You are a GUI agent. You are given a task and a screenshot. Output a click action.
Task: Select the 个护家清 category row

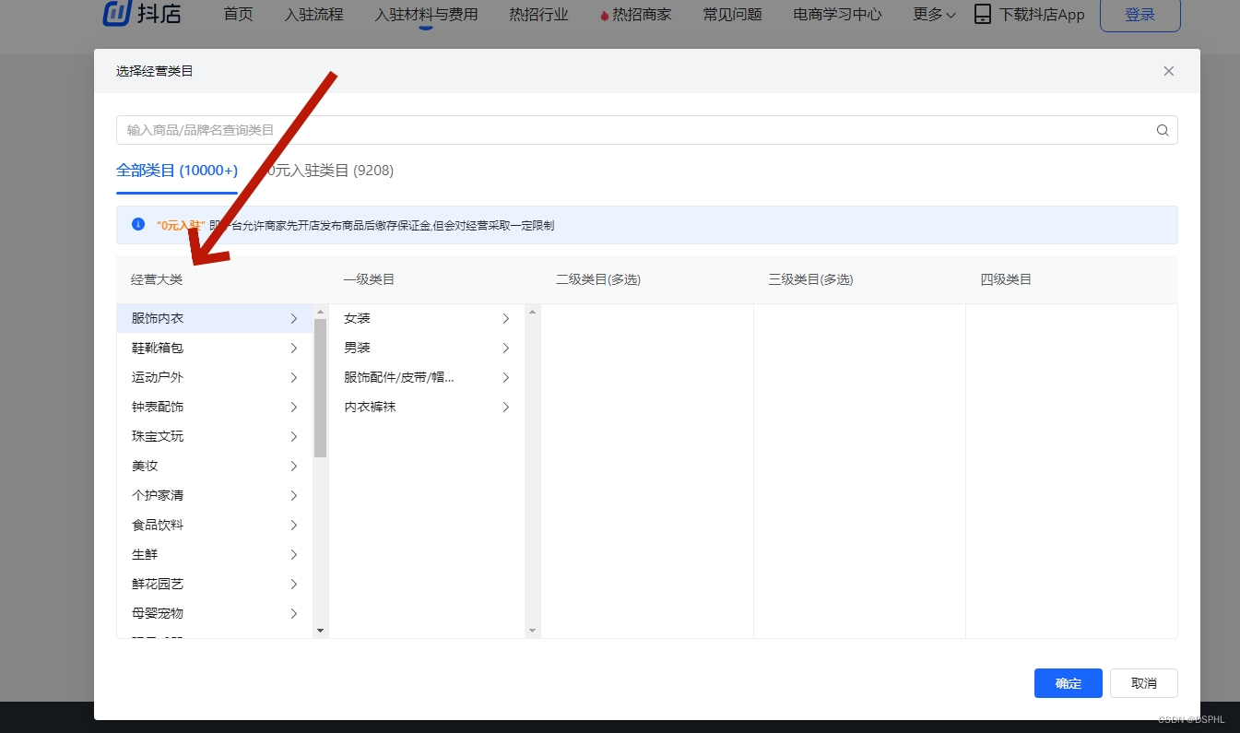pos(215,495)
